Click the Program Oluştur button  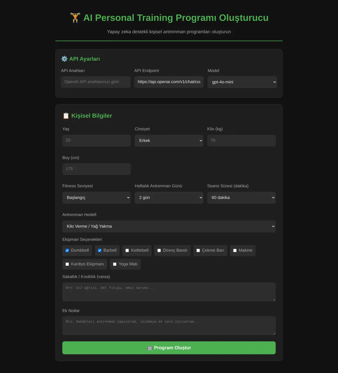click(x=169, y=348)
